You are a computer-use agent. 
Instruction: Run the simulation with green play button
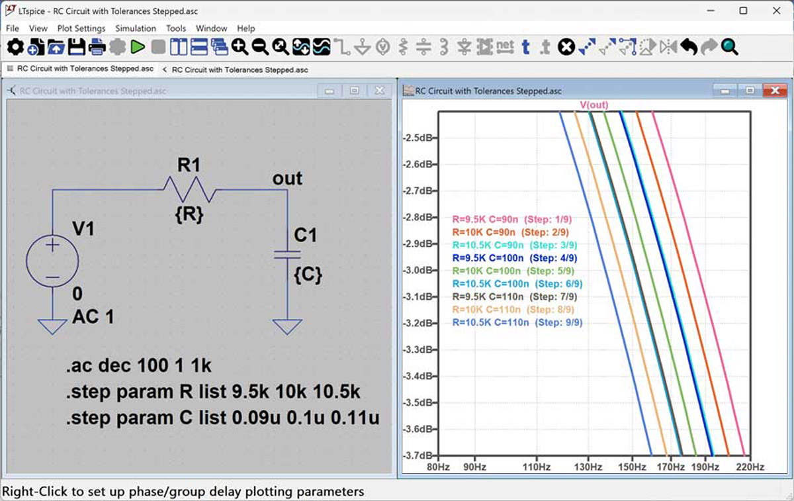point(138,47)
